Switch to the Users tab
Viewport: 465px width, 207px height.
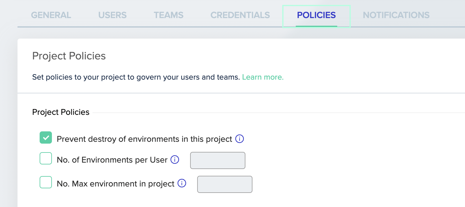[x=112, y=15]
